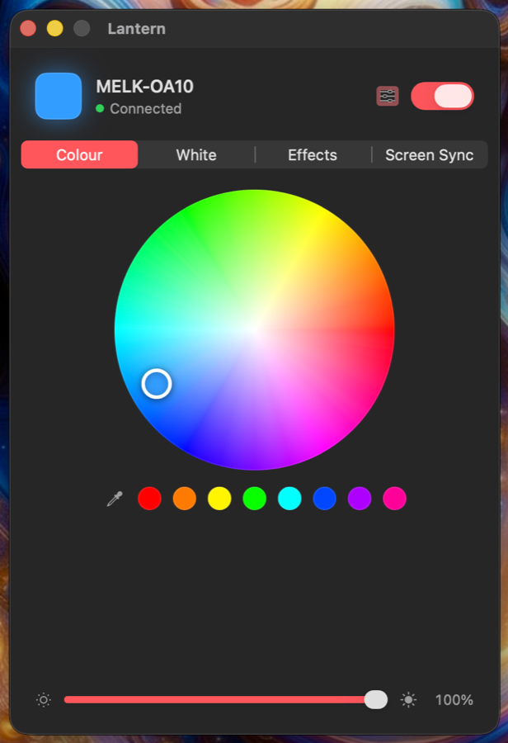Switch to the White tab
This screenshot has height=743, width=508.
pyautogui.click(x=196, y=154)
